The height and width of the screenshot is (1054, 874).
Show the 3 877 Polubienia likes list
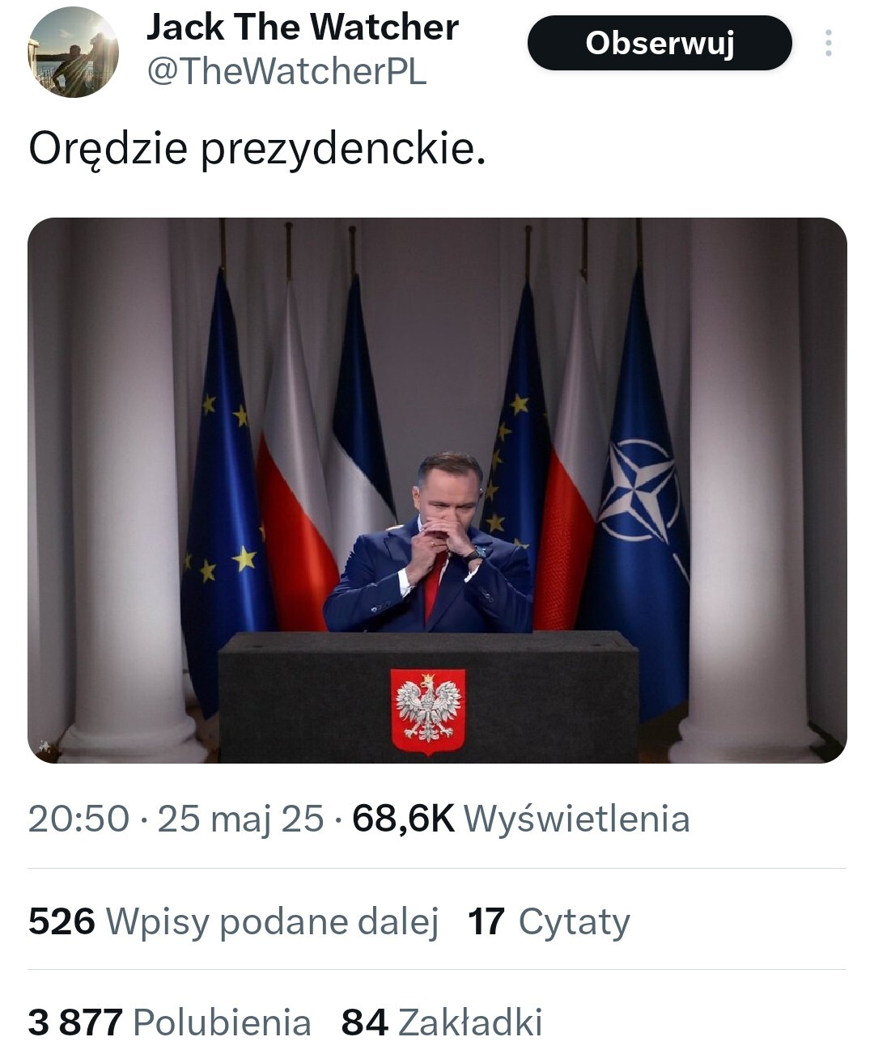tap(169, 1022)
